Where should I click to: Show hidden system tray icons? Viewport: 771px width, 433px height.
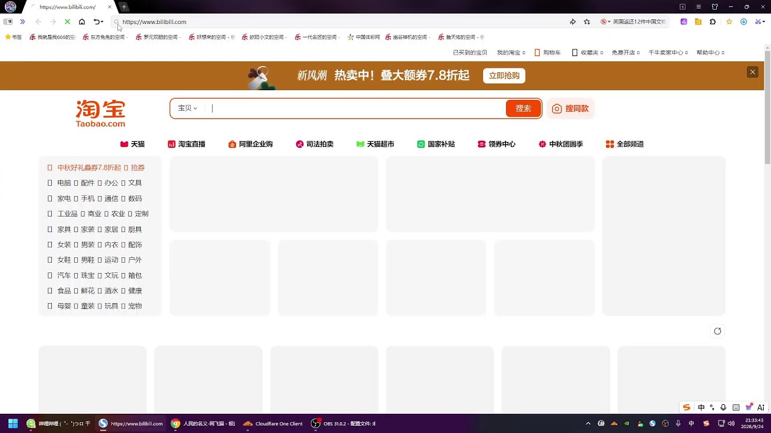(588, 423)
